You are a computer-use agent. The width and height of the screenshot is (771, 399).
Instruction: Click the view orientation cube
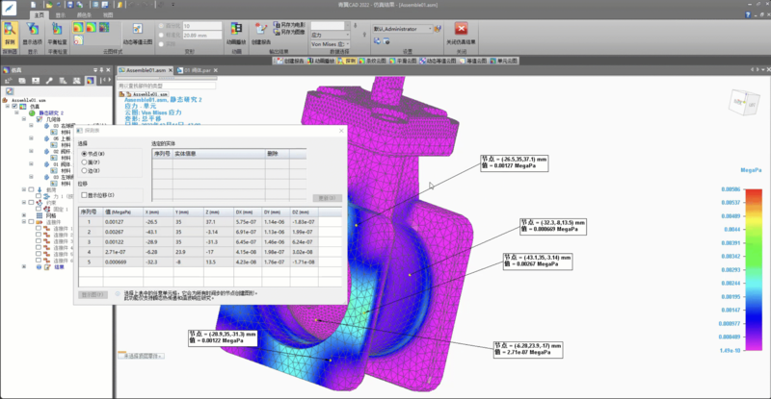pyautogui.click(x=744, y=102)
